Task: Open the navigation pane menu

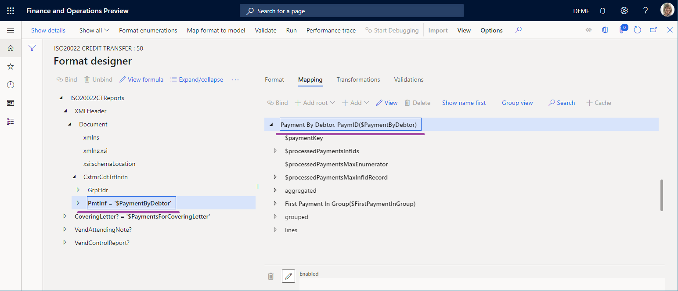Action: point(11,30)
